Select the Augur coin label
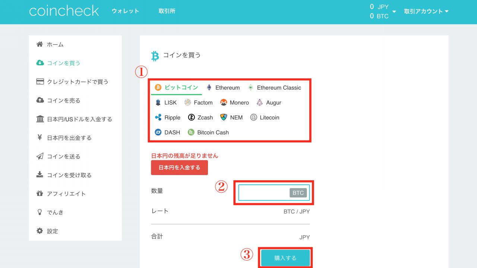The width and height of the screenshot is (477, 268). 274,103
